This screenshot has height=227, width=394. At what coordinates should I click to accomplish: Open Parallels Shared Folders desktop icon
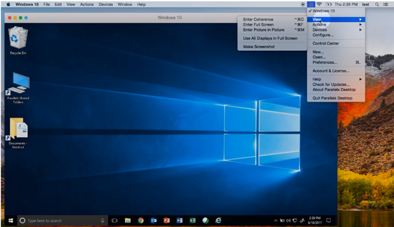click(18, 88)
